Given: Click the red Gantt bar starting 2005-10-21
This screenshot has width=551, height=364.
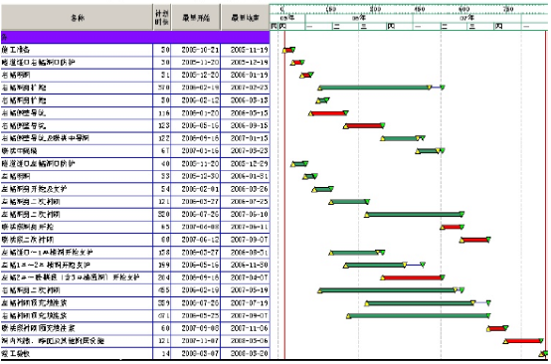Looking at the screenshot, I should (288, 50).
